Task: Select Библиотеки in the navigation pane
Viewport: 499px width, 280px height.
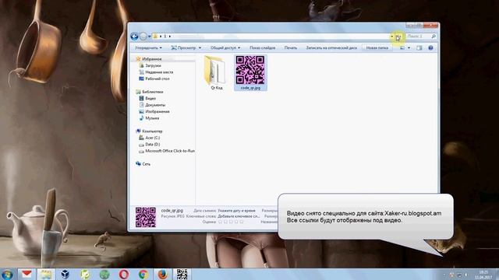Action: point(153,92)
